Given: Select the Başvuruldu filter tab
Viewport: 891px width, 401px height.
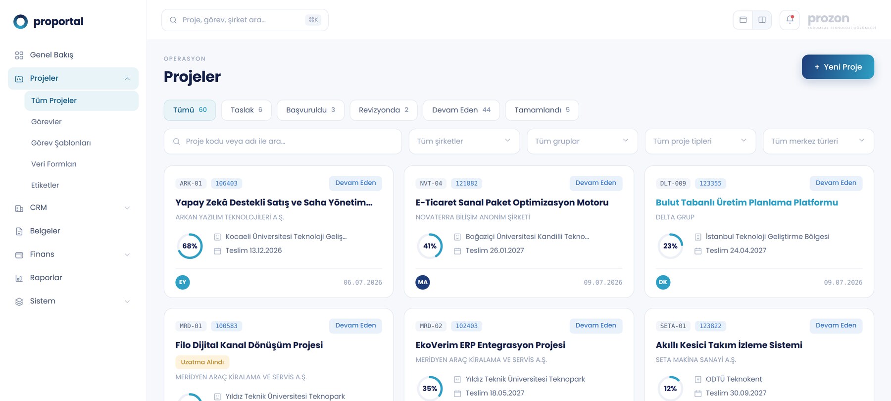Looking at the screenshot, I should tap(310, 110).
